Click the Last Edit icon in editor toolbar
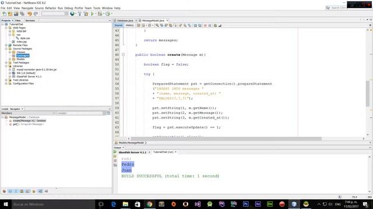The height and width of the screenshot is (209, 373). (x=139, y=26)
